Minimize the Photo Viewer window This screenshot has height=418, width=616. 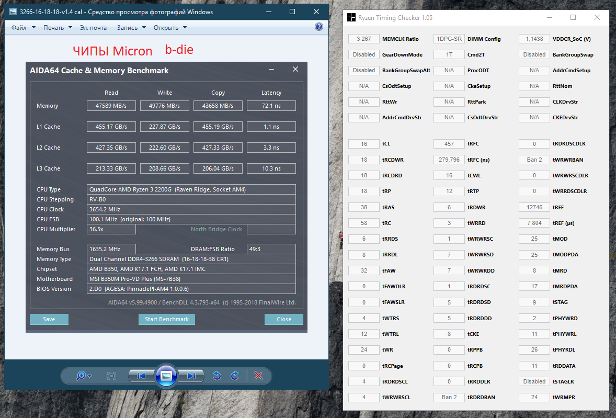269,12
